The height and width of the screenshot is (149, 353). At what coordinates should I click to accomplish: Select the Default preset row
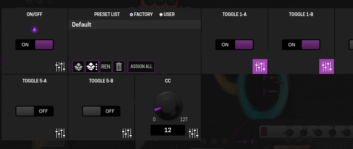[x=135, y=25]
